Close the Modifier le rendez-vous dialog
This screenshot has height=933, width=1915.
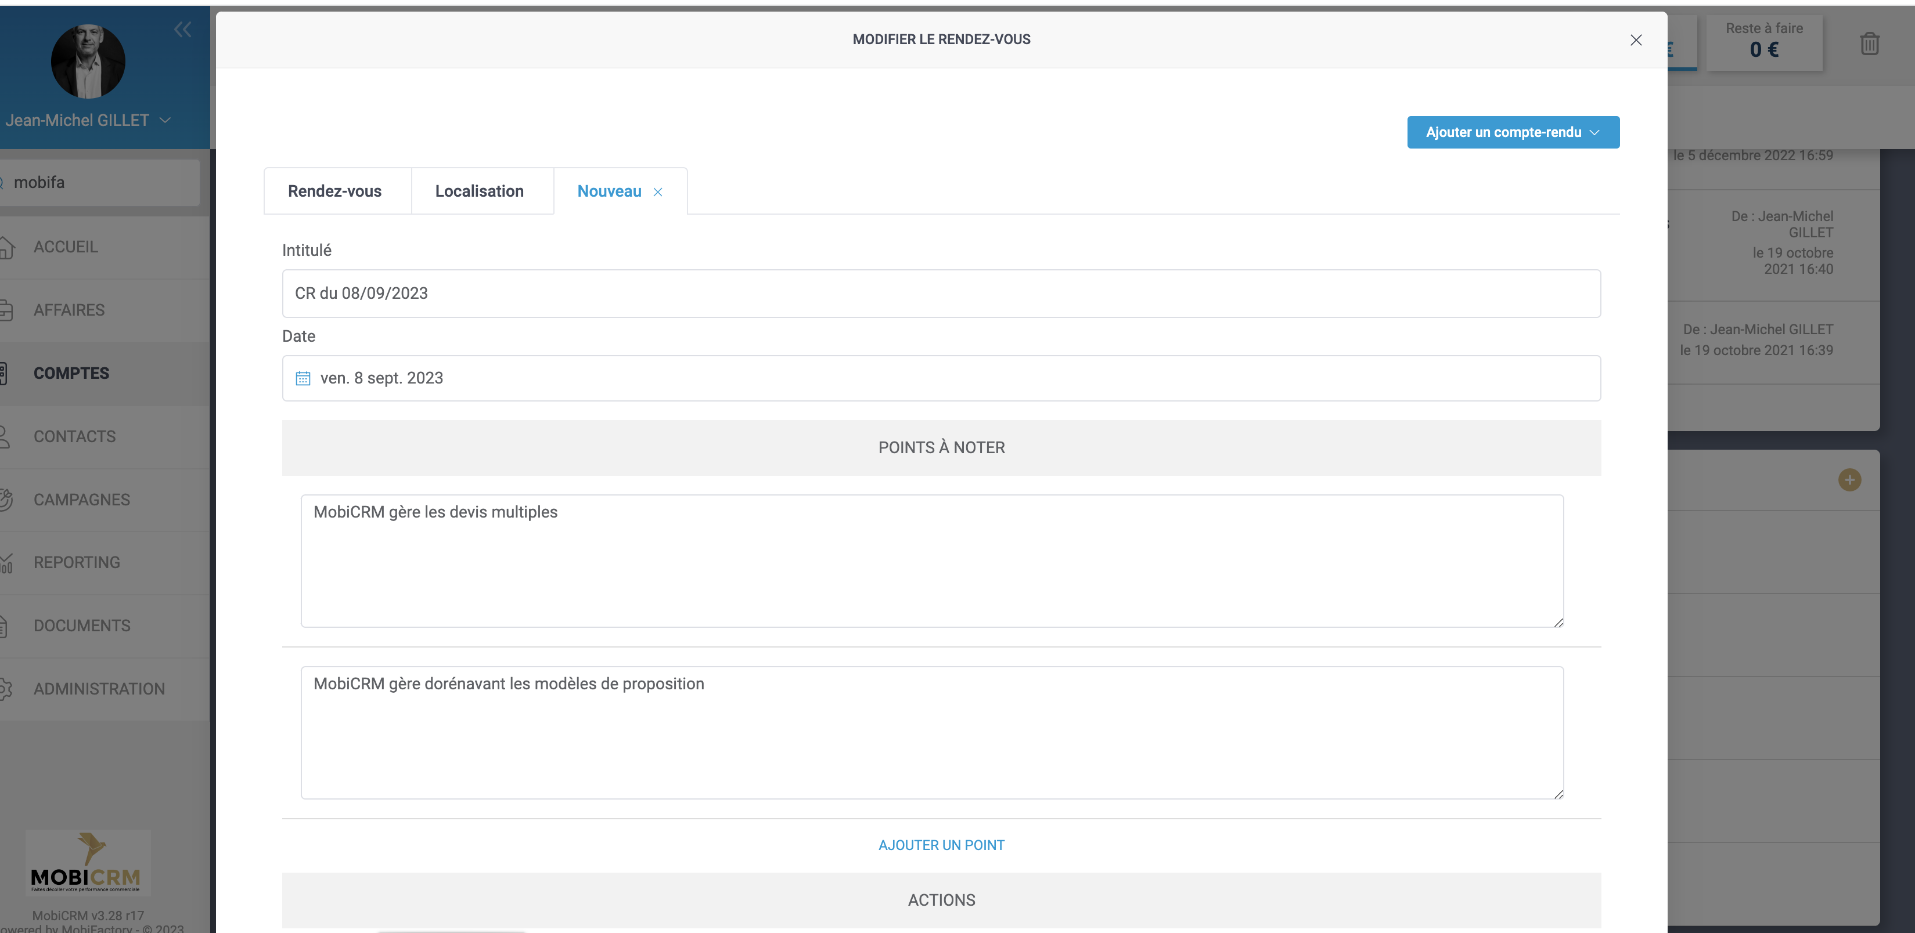pyautogui.click(x=1636, y=40)
